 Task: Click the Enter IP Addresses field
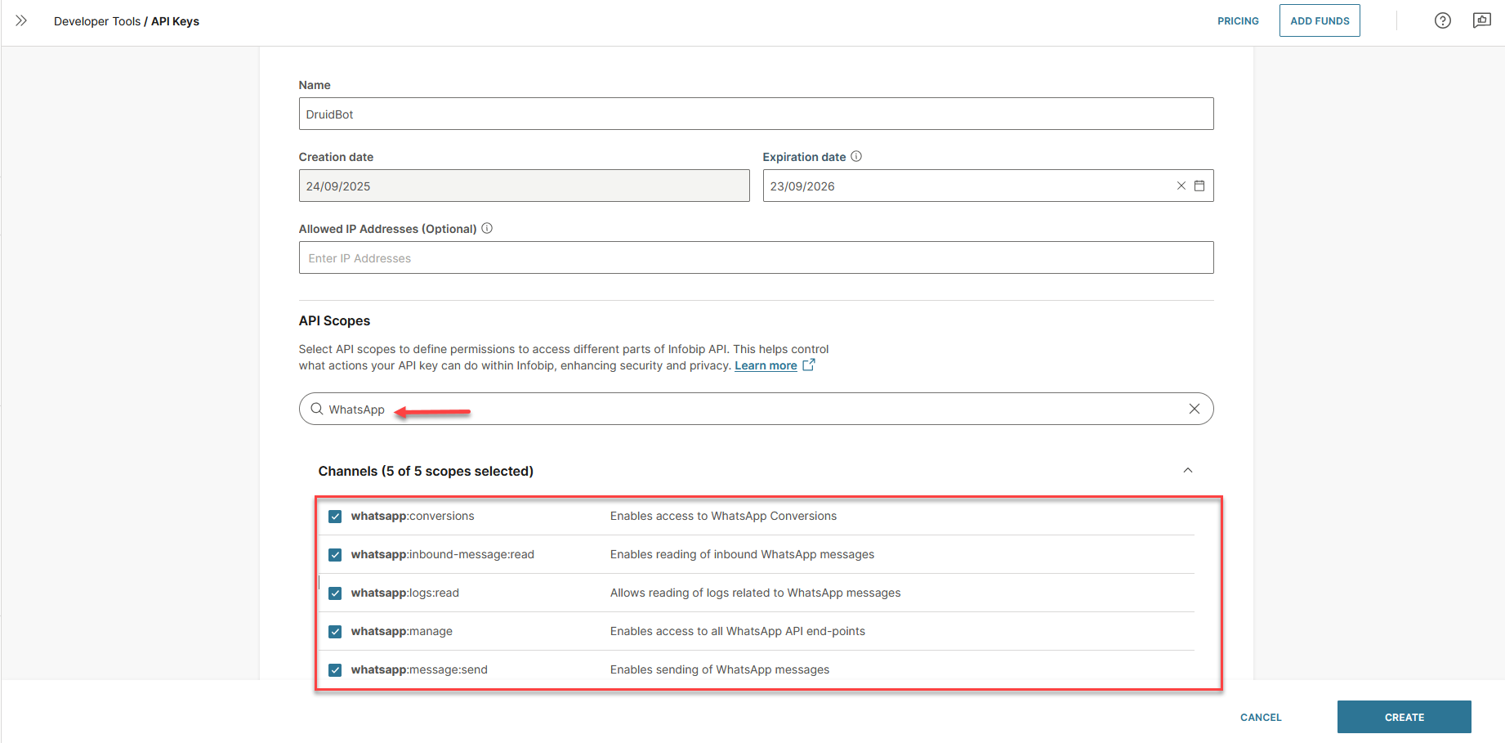click(x=755, y=257)
